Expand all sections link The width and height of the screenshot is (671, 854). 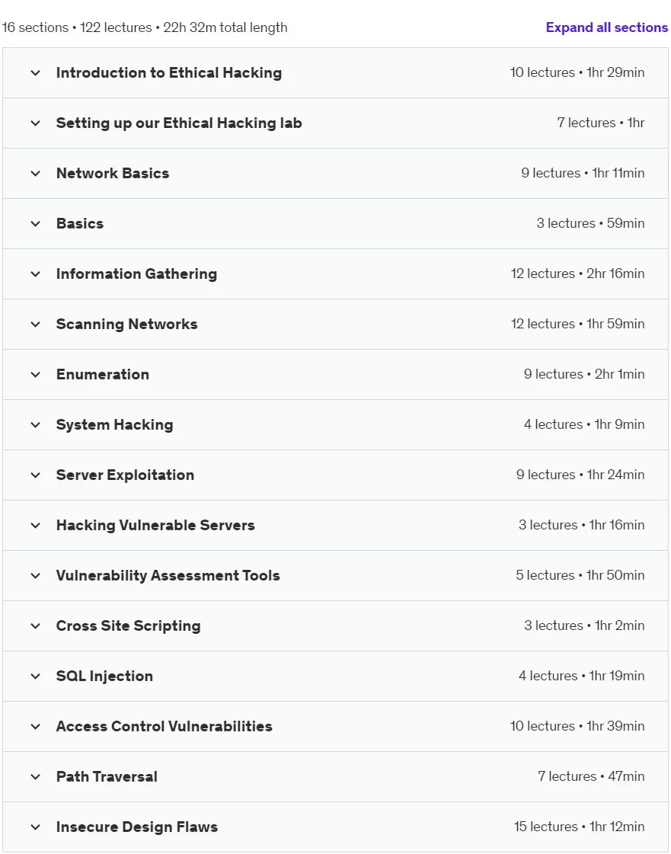[607, 27]
